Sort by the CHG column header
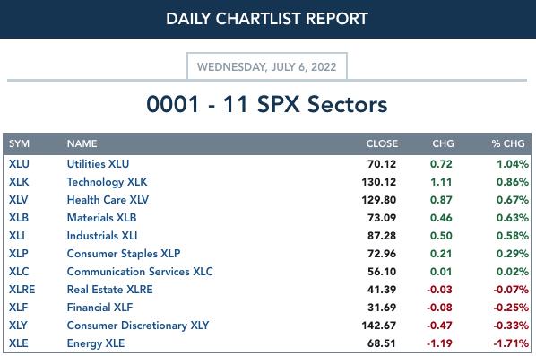 pos(443,143)
